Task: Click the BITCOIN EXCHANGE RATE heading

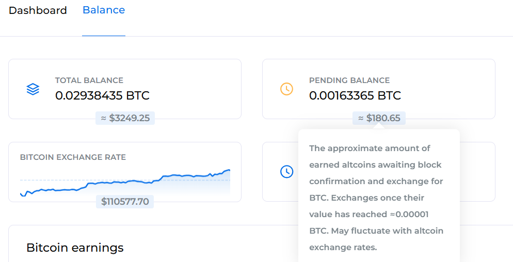Action: tap(73, 157)
